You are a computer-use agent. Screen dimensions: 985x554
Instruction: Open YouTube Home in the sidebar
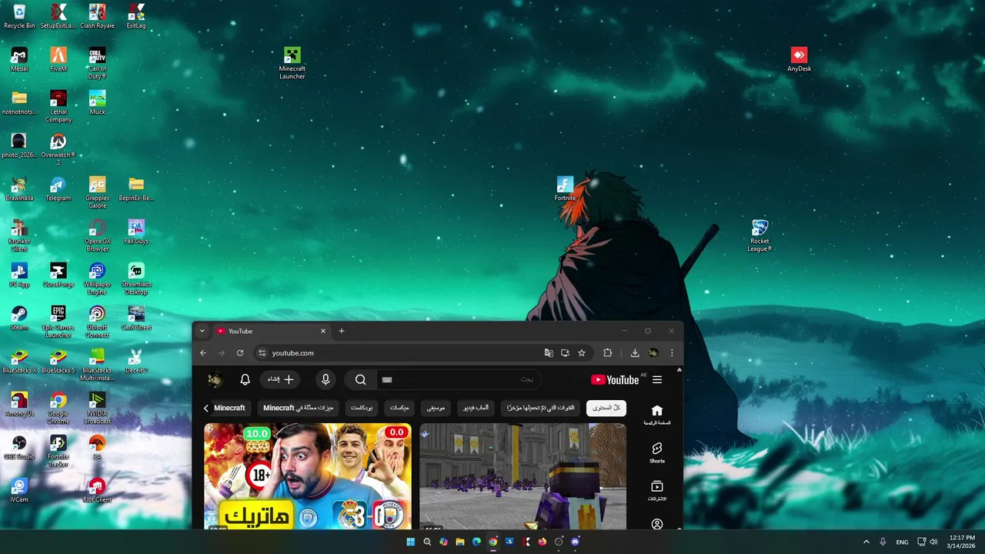pyautogui.click(x=656, y=415)
